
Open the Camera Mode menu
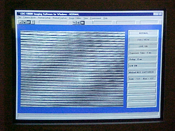click(x=29, y=18)
